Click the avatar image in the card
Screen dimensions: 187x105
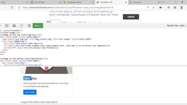46,70
